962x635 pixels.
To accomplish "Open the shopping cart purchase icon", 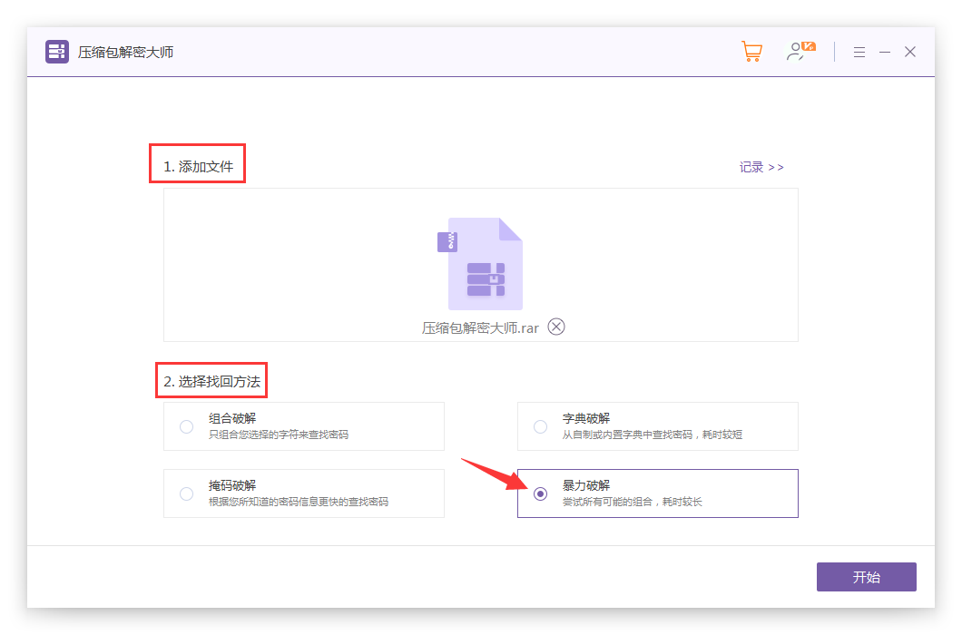I will tap(751, 52).
